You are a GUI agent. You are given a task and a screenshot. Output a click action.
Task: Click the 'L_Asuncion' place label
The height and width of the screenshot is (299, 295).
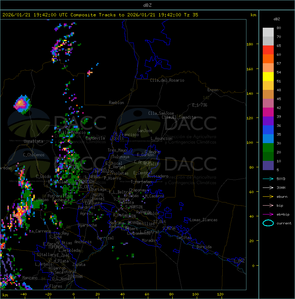(161, 138)
